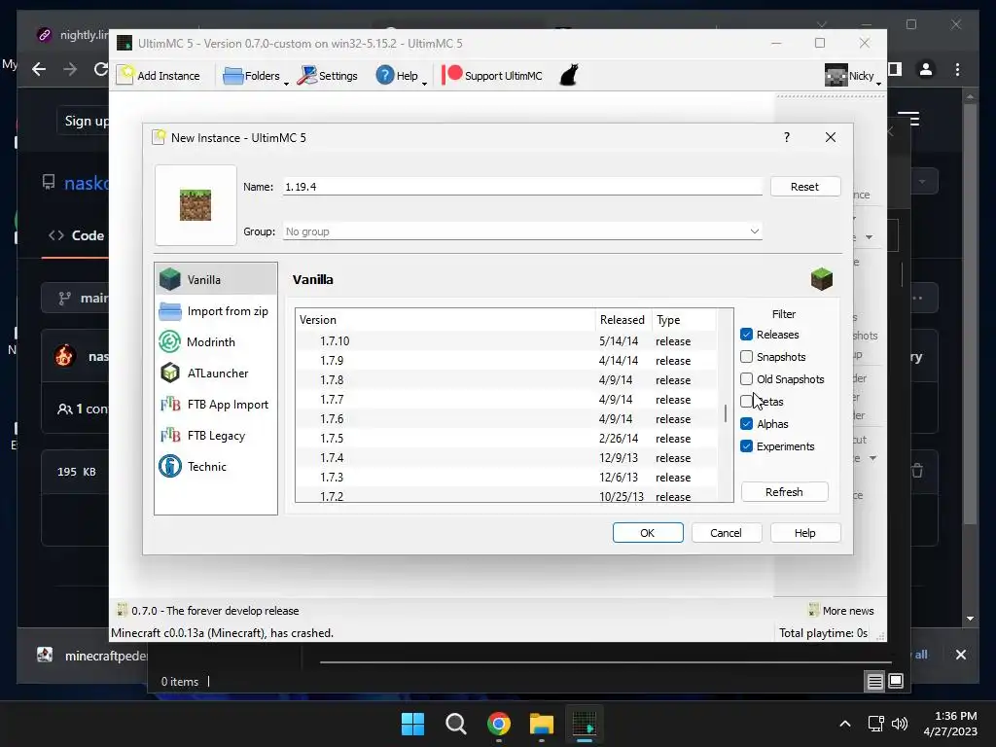Screen dimensions: 996x747
Task: Open the main branch selector on GitHub
Action: 75,298
